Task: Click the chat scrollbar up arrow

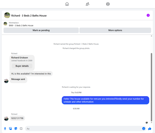Action: coord(151,36)
